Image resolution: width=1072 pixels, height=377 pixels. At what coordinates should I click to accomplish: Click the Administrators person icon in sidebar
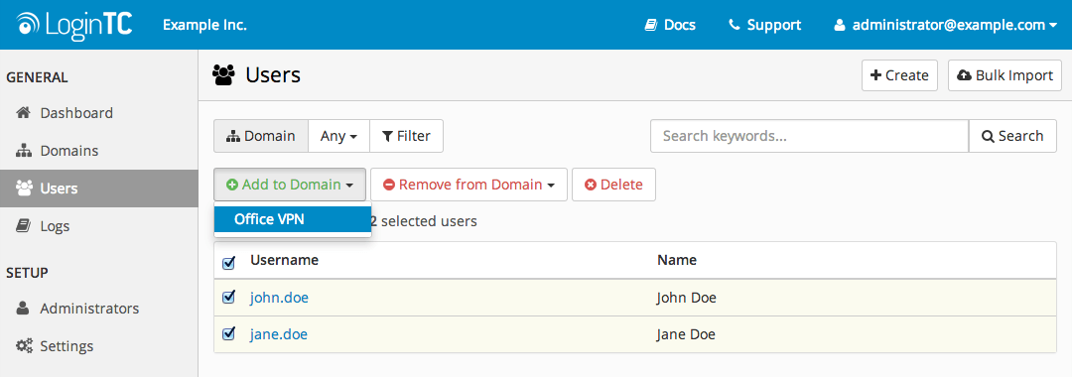pos(23,308)
